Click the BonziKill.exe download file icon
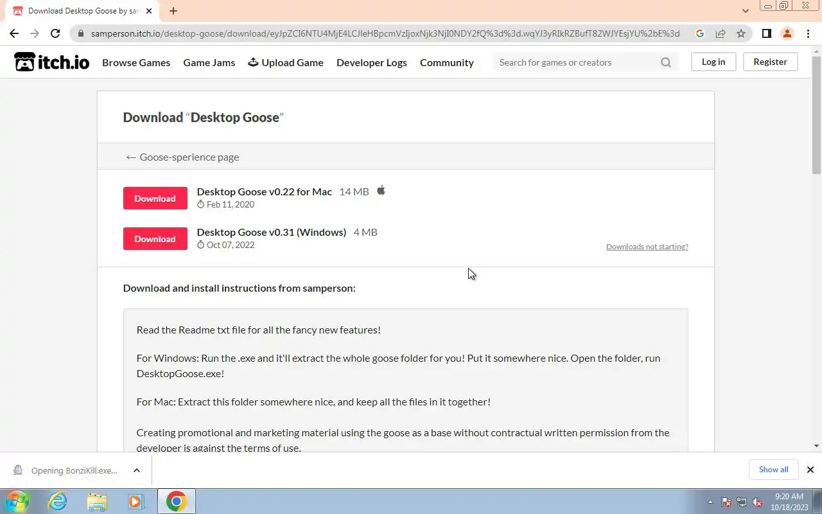The width and height of the screenshot is (822, 514). pos(18,470)
